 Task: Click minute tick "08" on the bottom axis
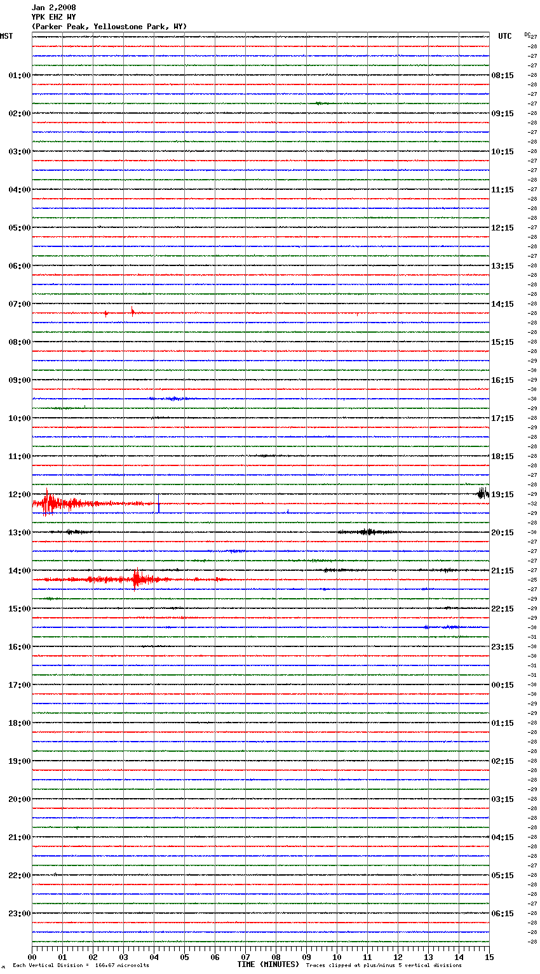tap(276, 957)
